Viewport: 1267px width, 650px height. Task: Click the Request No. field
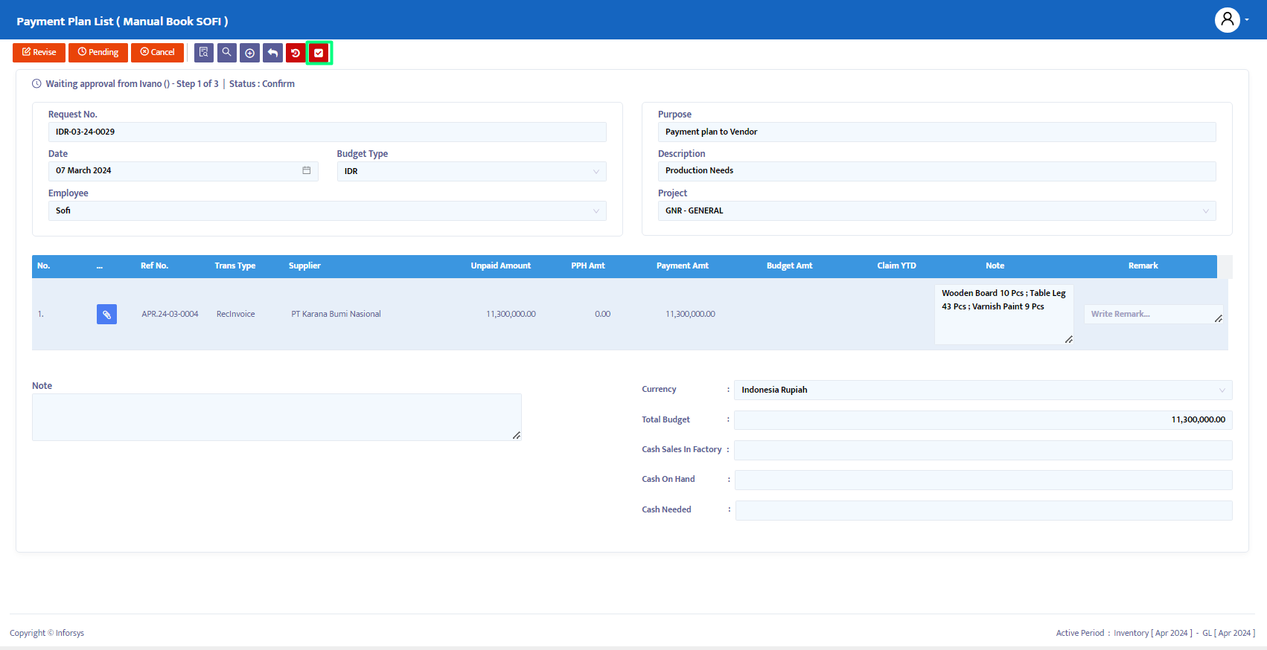click(x=328, y=132)
